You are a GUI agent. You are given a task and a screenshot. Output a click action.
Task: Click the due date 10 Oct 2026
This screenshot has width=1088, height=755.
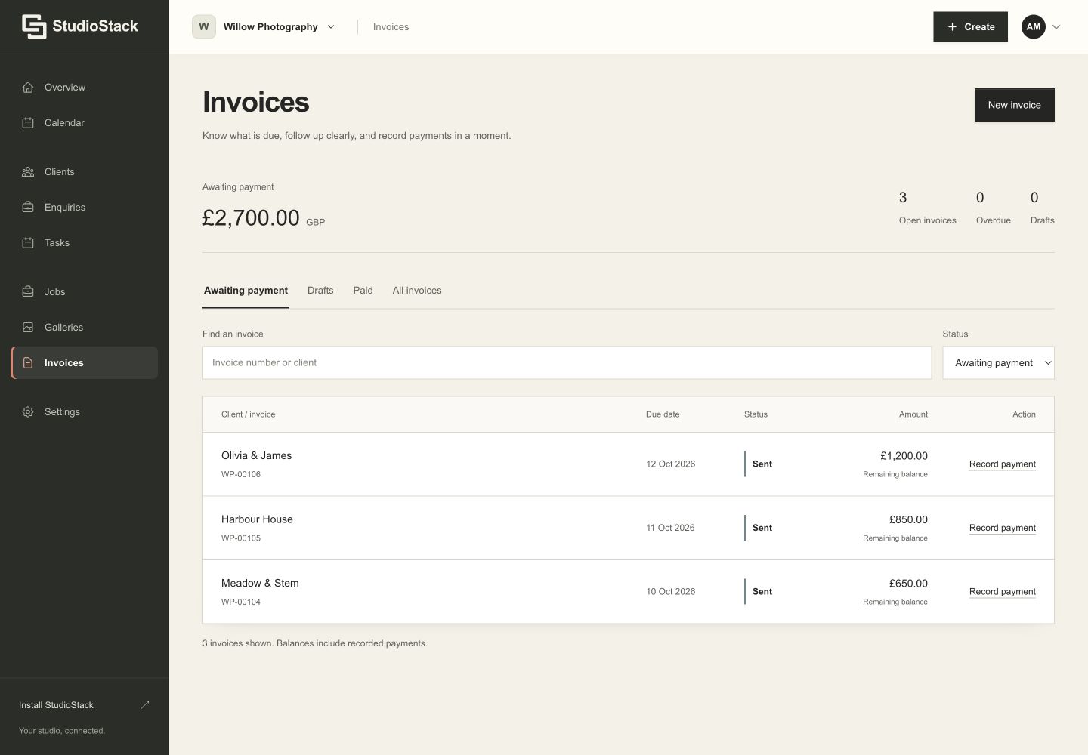click(670, 592)
